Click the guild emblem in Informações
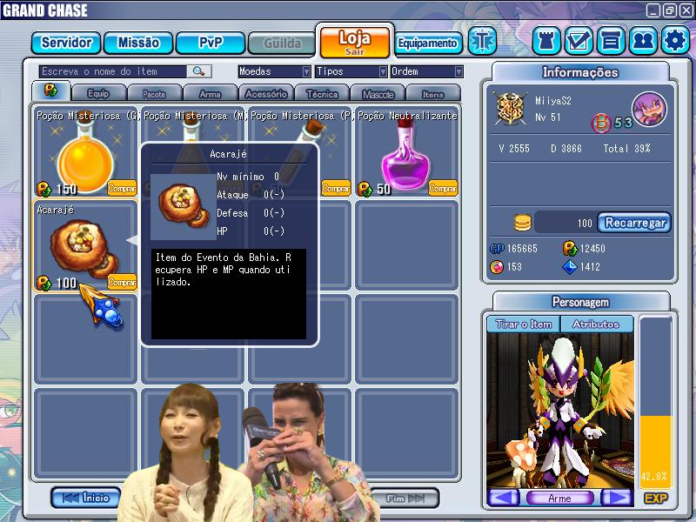The height and width of the screenshot is (522, 696). coord(511,108)
